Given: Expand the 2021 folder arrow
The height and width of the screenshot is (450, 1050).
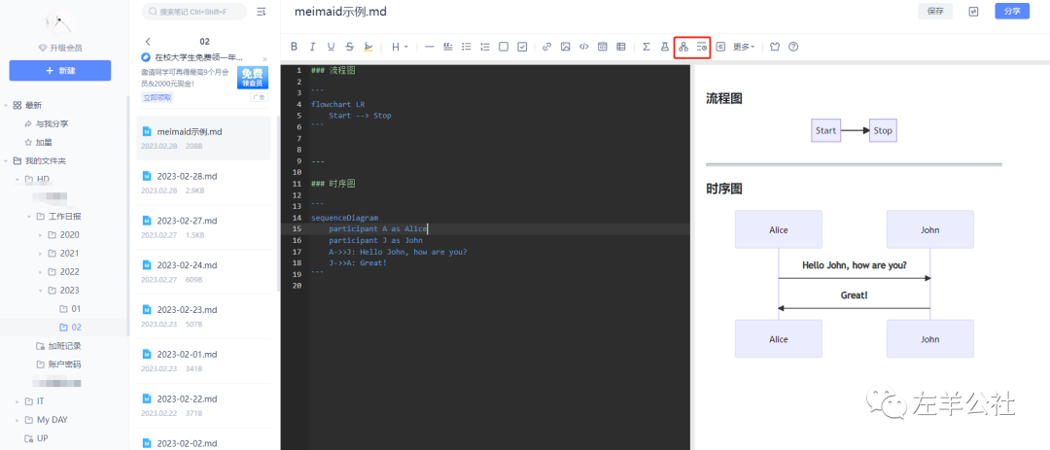Looking at the screenshot, I should pos(41,253).
